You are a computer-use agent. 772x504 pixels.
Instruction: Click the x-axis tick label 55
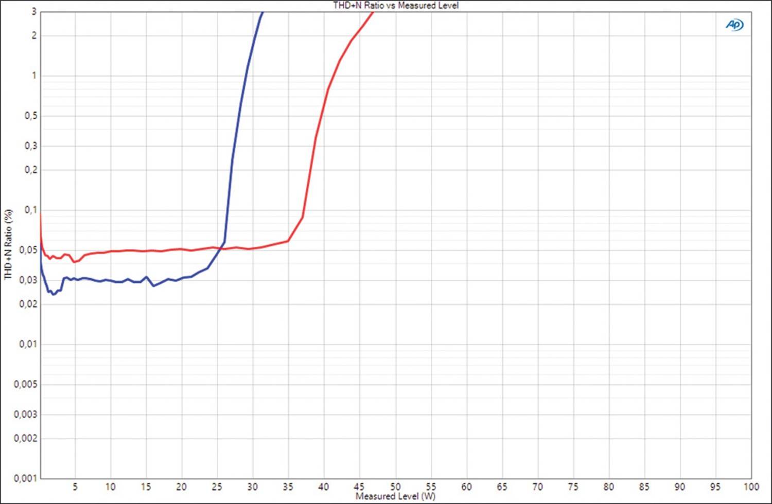[431, 487]
